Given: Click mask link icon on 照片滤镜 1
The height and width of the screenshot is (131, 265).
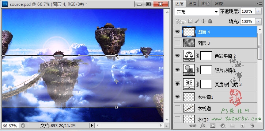Looking at the screenshot, I should coord(197,70).
